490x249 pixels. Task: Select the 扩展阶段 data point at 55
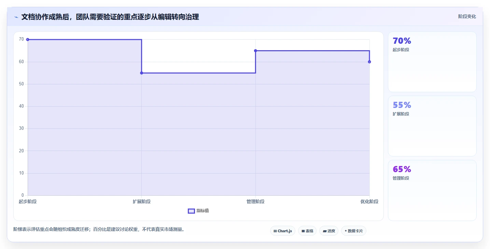[x=142, y=73]
